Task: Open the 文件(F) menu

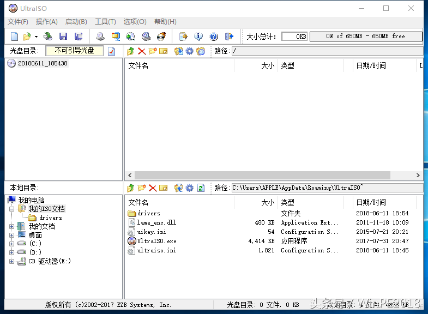Action: tap(18, 22)
